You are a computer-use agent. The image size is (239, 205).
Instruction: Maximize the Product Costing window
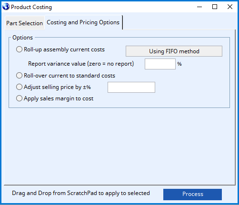coord(215,7)
